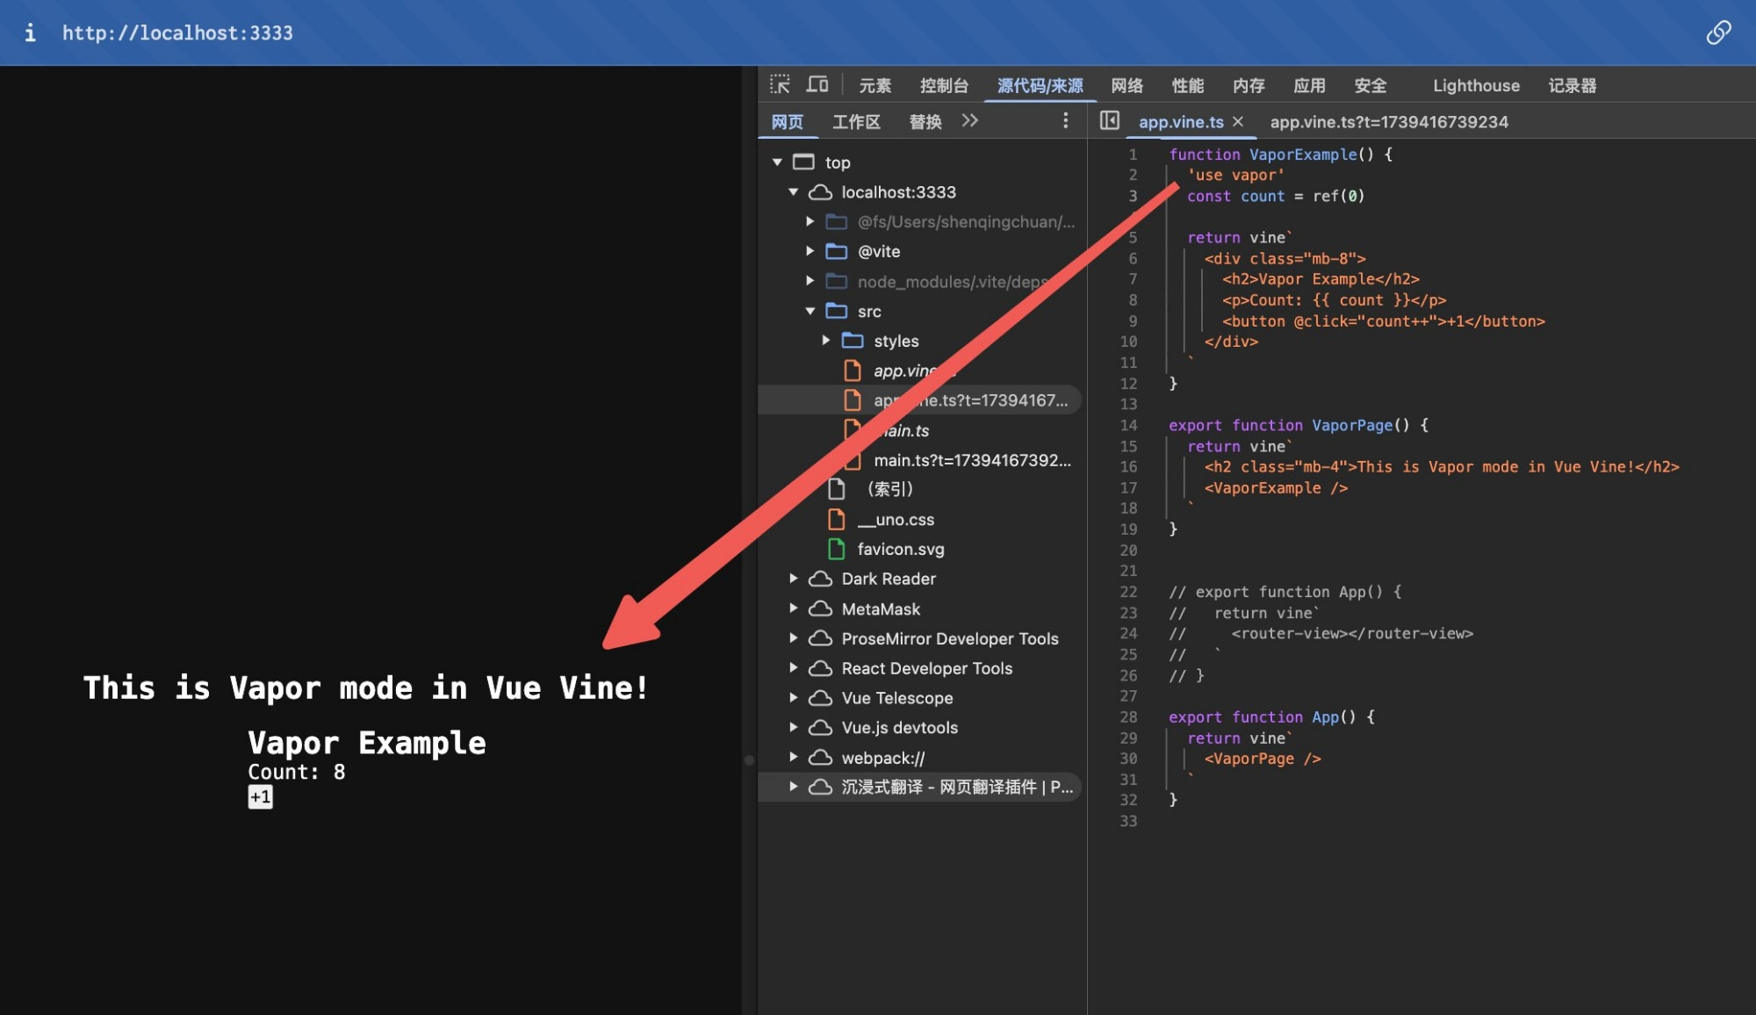Expand ProseMirror Developer Tools node
1756x1015 pixels.
pyautogui.click(x=793, y=637)
